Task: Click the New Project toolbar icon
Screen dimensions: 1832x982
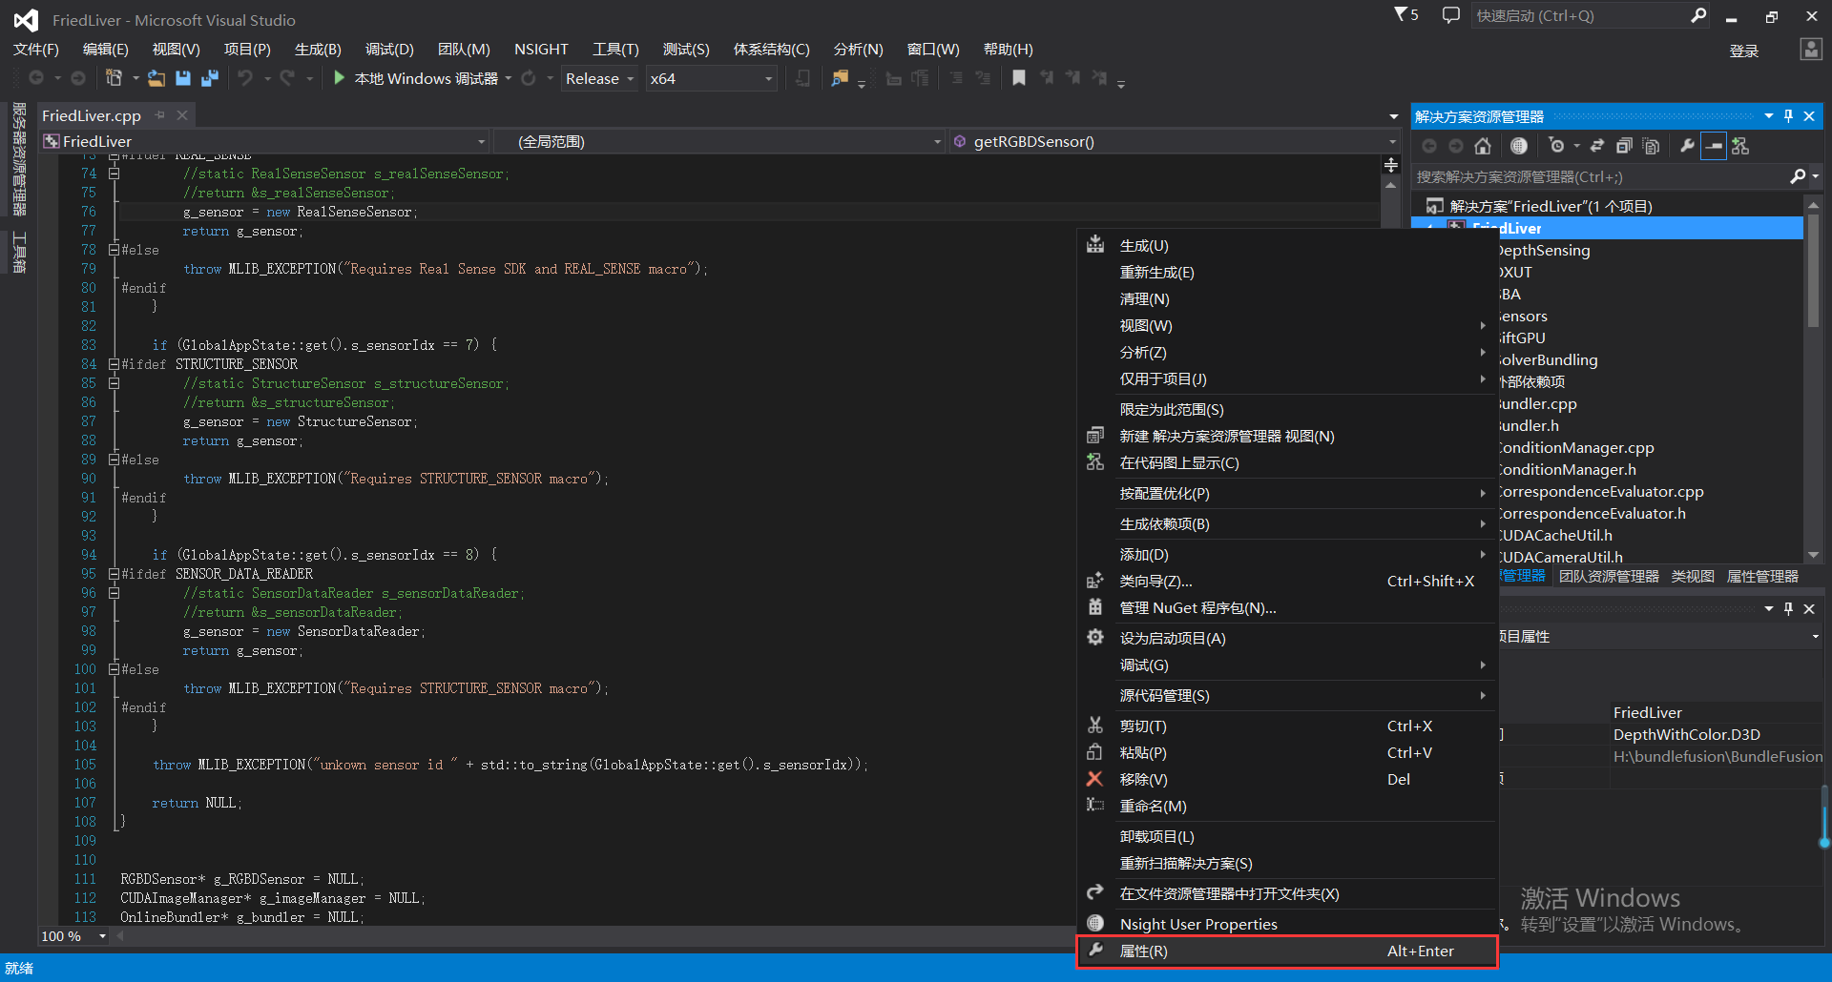Action: point(114,78)
